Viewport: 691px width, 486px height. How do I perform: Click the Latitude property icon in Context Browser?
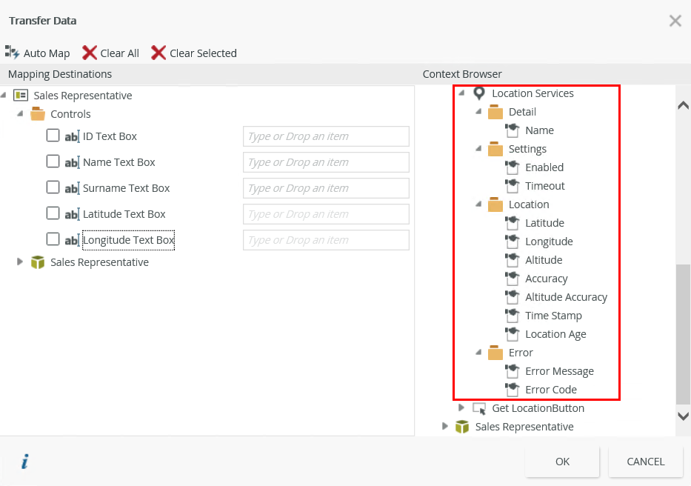(x=513, y=223)
